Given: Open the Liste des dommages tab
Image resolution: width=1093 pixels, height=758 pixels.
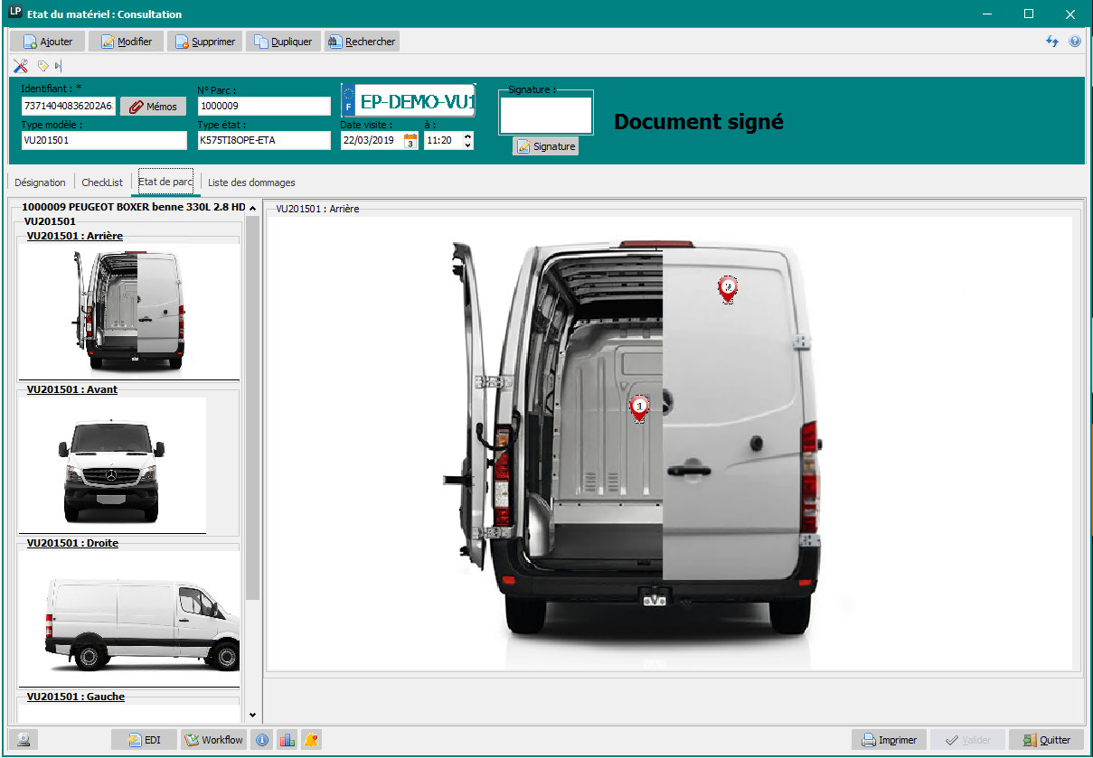Looking at the screenshot, I should (x=251, y=182).
